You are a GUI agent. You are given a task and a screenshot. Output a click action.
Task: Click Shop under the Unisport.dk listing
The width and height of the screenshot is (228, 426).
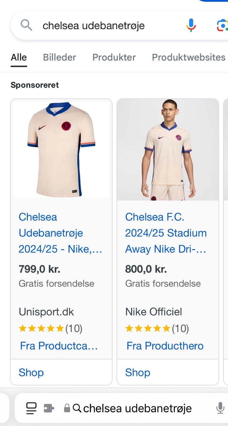[x=31, y=372]
